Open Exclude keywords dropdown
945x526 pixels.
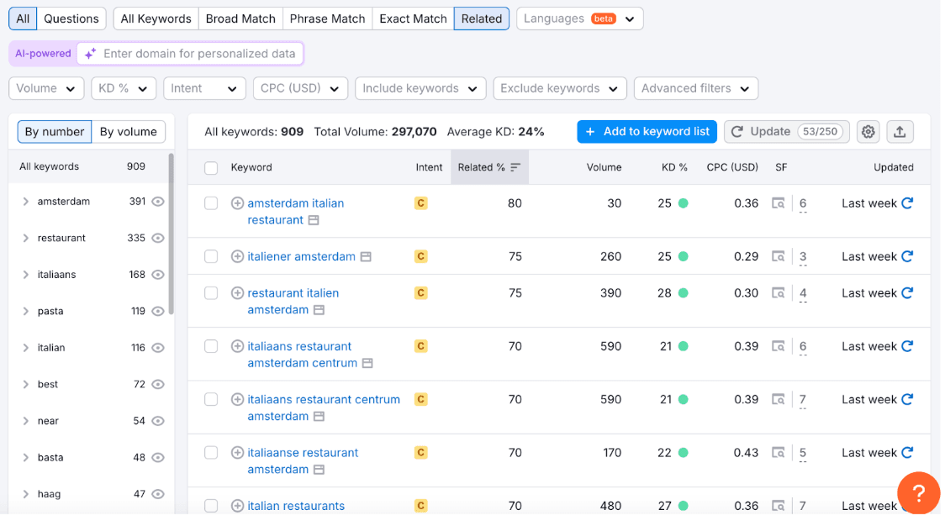point(559,88)
